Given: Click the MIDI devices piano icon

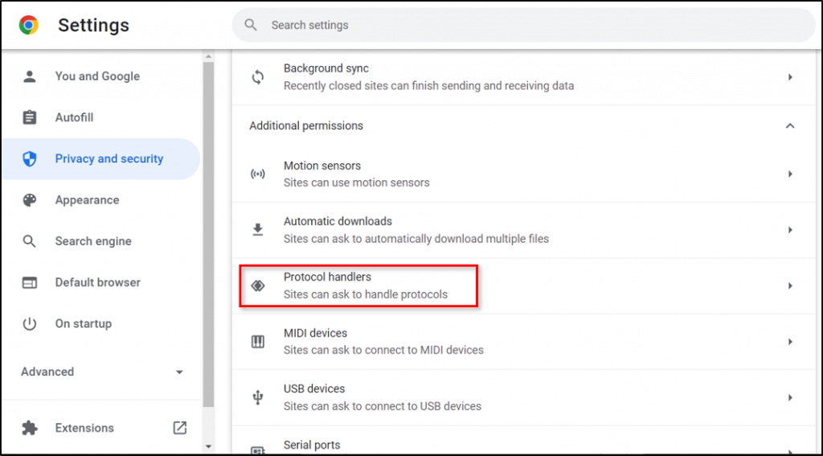Looking at the screenshot, I should 258,342.
